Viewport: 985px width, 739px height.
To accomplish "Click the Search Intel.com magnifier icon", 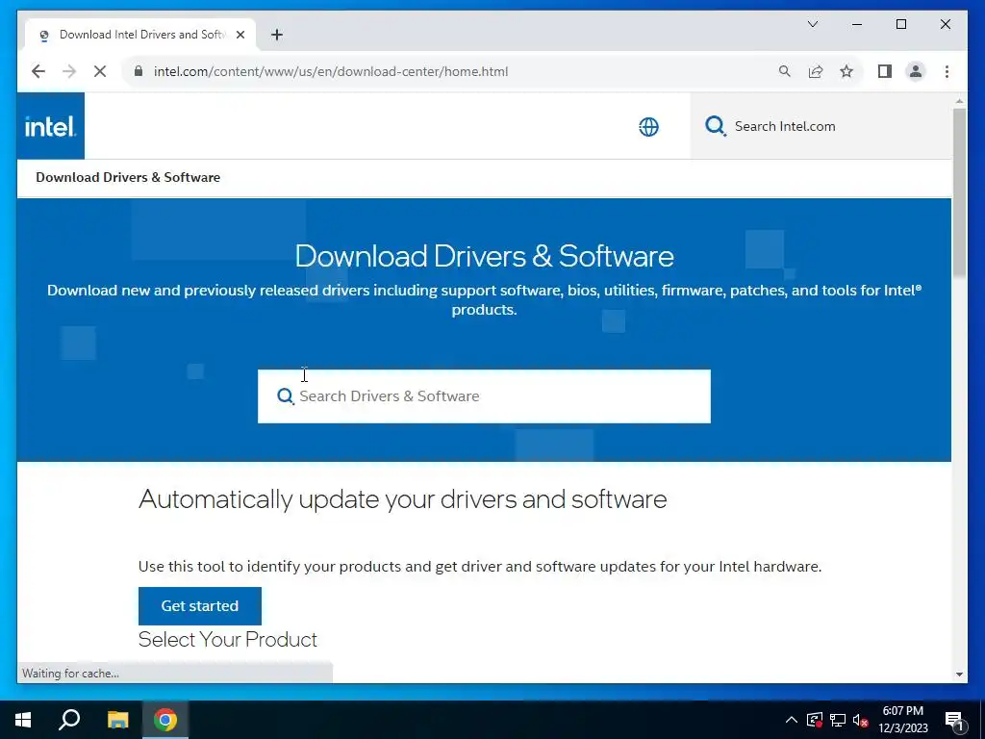I will (715, 126).
